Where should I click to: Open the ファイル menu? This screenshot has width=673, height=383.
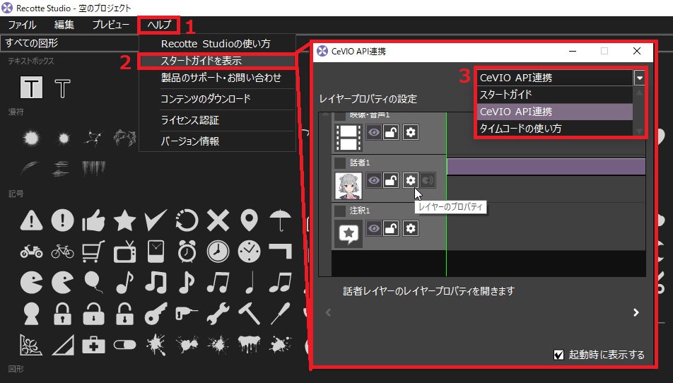click(x=22, y=25)
